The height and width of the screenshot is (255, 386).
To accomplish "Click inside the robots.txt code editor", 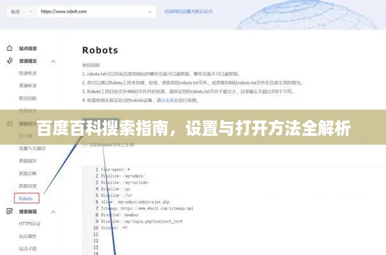I will [x=223, y=204].
